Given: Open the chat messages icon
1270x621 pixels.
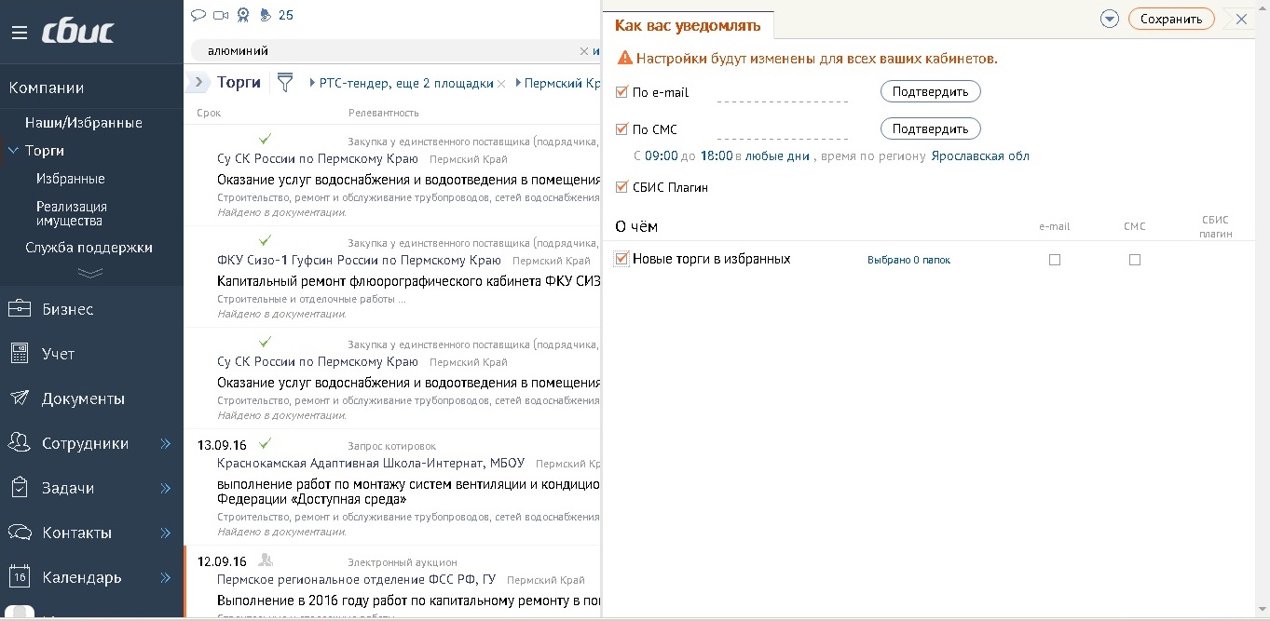Looking at the screenshot, I should click(198, 15).
